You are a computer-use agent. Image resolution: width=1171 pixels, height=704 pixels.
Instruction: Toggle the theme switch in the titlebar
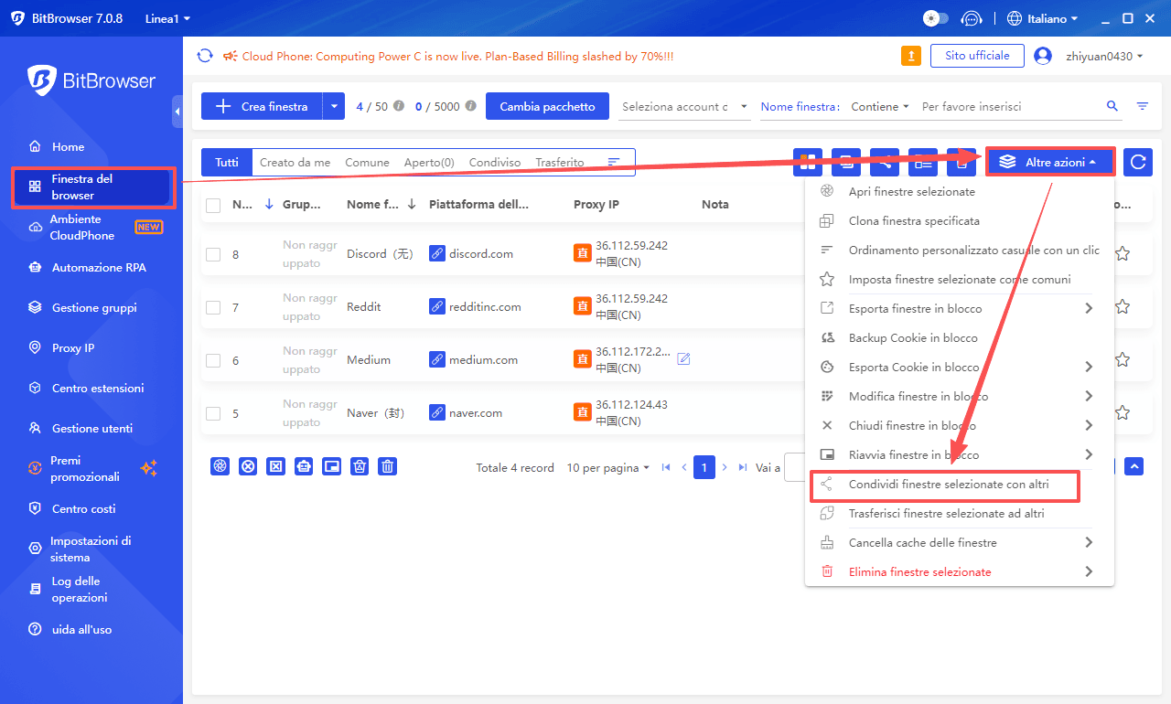[x=935, y=18]
